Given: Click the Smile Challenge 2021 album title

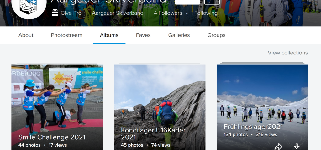Looking at the screenshot, I should point(52,137).
